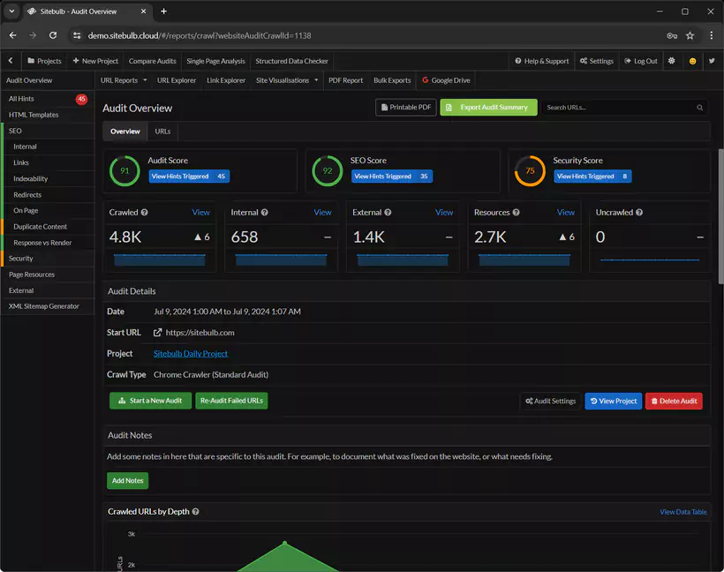Click the help icon beside External

tap(388, 213)
